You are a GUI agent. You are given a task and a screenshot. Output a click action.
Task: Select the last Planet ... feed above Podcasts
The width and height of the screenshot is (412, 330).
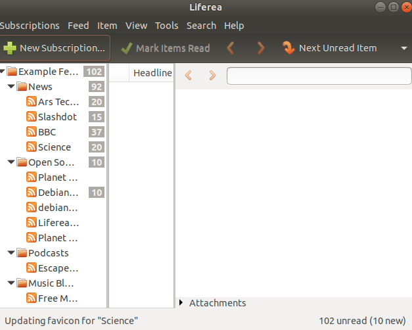[x=58, y=238]
